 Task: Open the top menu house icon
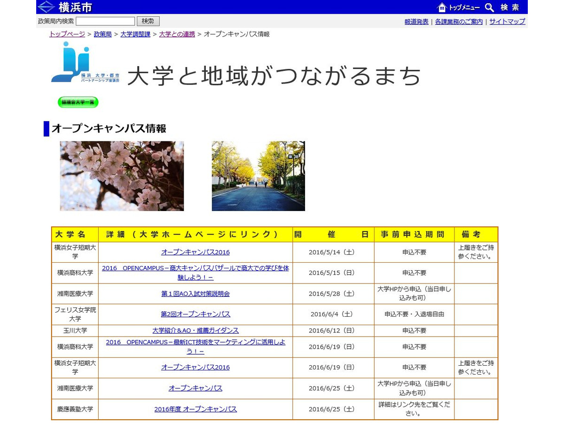point(442,7)
